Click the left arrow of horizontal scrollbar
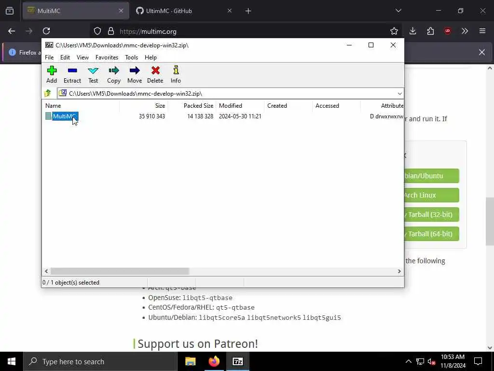 (46, 271)
